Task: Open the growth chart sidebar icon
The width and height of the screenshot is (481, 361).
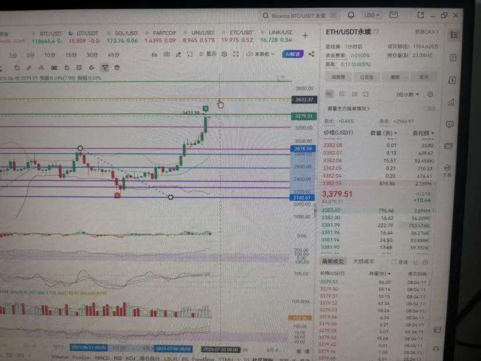Action: (451, 102)
